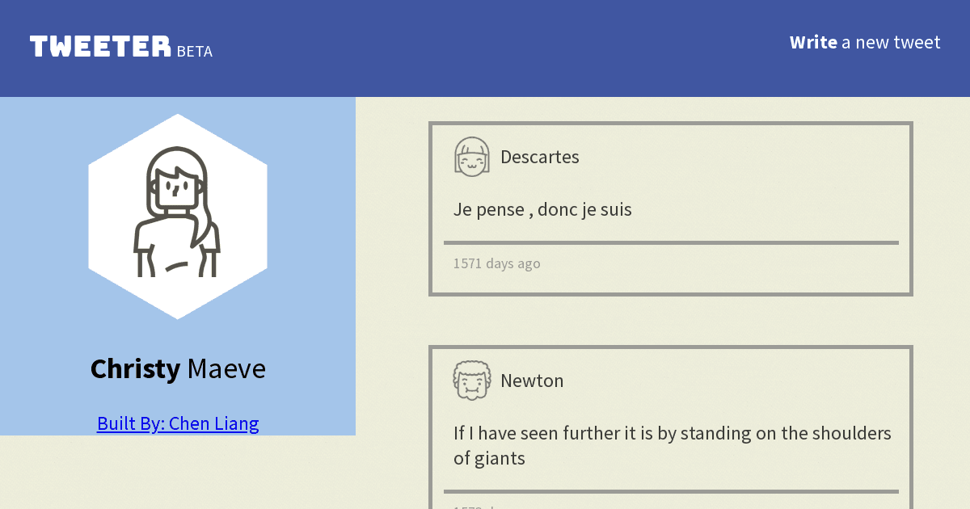Image resolution: width=970 pixels, height=509 pixels.
Task: Open Write a new tweet
Action: click(865, 42)
